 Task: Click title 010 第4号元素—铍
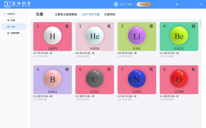coord(169,53)
